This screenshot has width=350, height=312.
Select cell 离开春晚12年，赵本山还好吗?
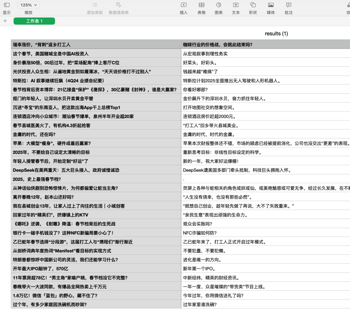pyautogui.click(x=96, y=197)
